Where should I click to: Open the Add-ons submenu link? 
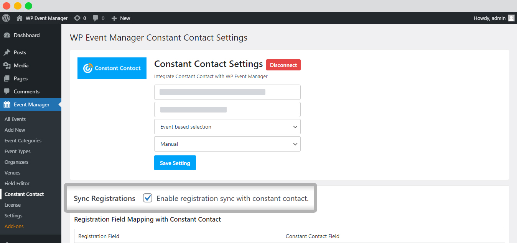pyautogui.click(x=14, y=226)
